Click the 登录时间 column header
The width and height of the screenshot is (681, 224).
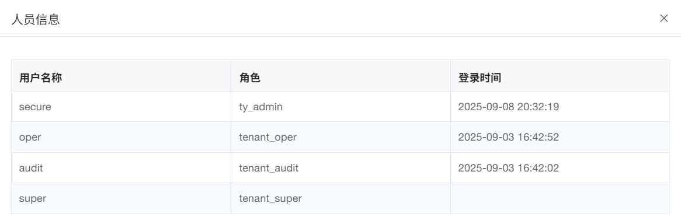click(x=560, y=75)
